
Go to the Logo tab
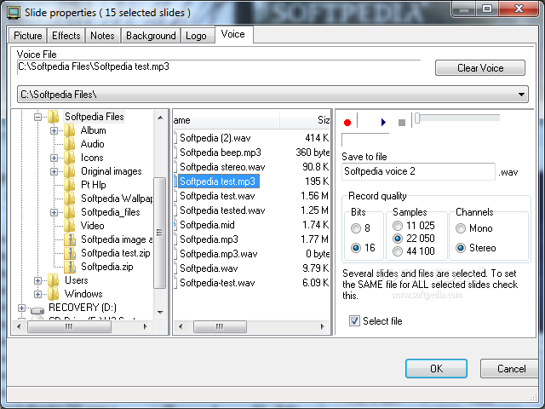coord(197,36)
